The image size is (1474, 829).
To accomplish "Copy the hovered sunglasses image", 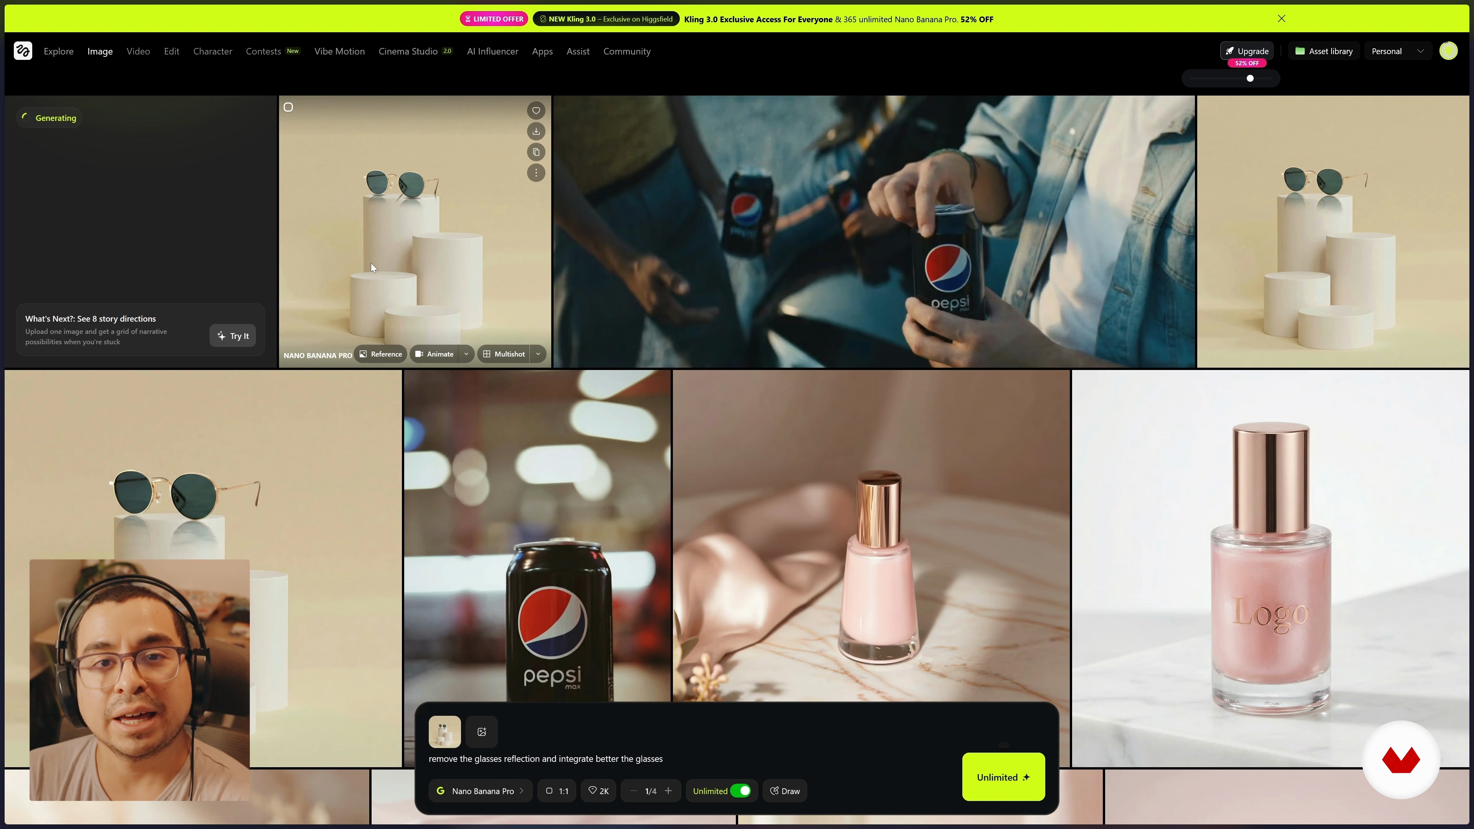I will point(535,152).
